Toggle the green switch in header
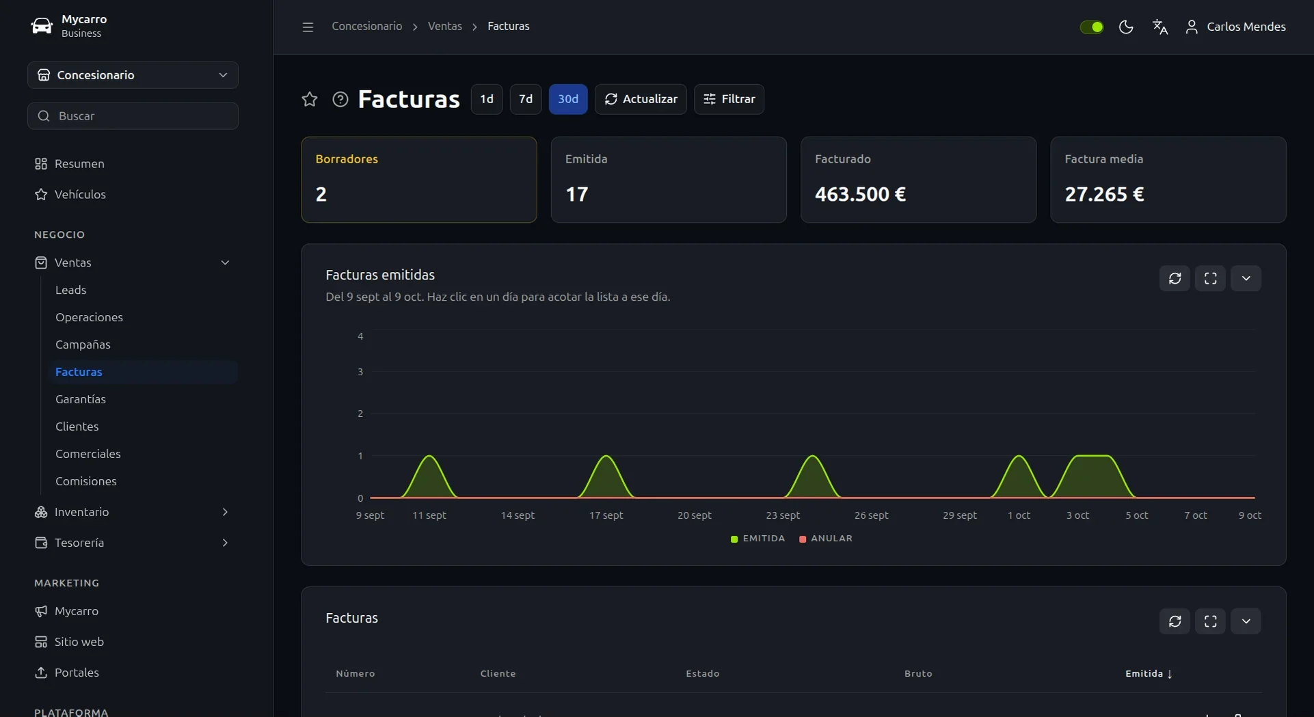The height and width of the screenshot is (717, 1314). coord(1091,27)
